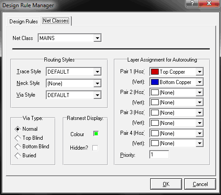Screen dimensions: 221x195
Task: Click the blue Bottom Copper colour box
Action: 155,82
